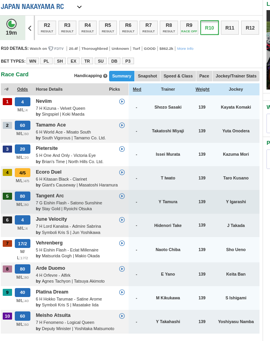Click the green countdown clock icon
The height and width of the screenshot is (341, 270).
pos(11,24)
